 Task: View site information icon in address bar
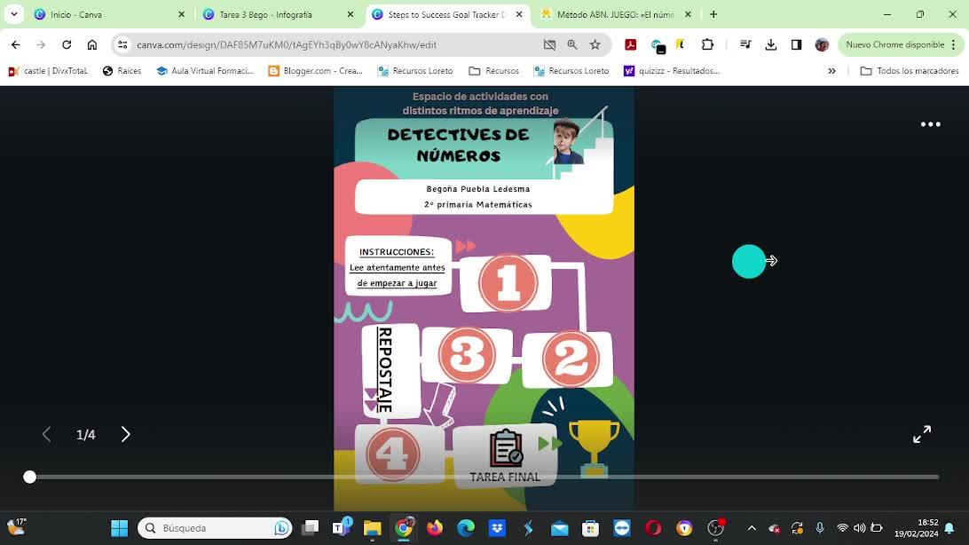click(x=123, y=44)
